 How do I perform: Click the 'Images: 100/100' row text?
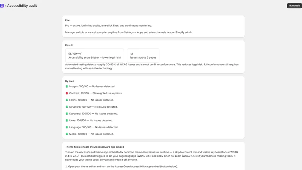pyautogui.click(x=92, y=87)
